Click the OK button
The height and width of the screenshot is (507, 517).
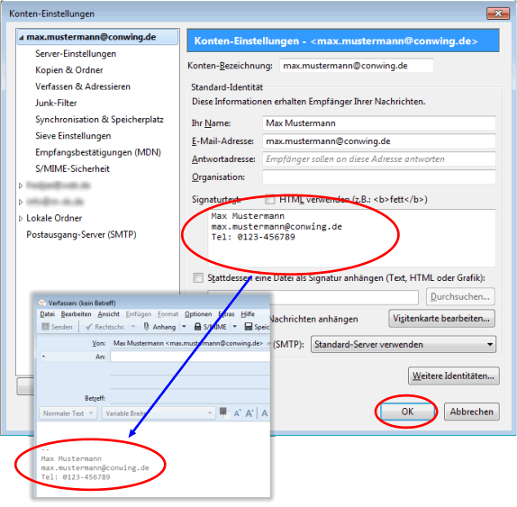pyautogui.click(x=407, y=412)
